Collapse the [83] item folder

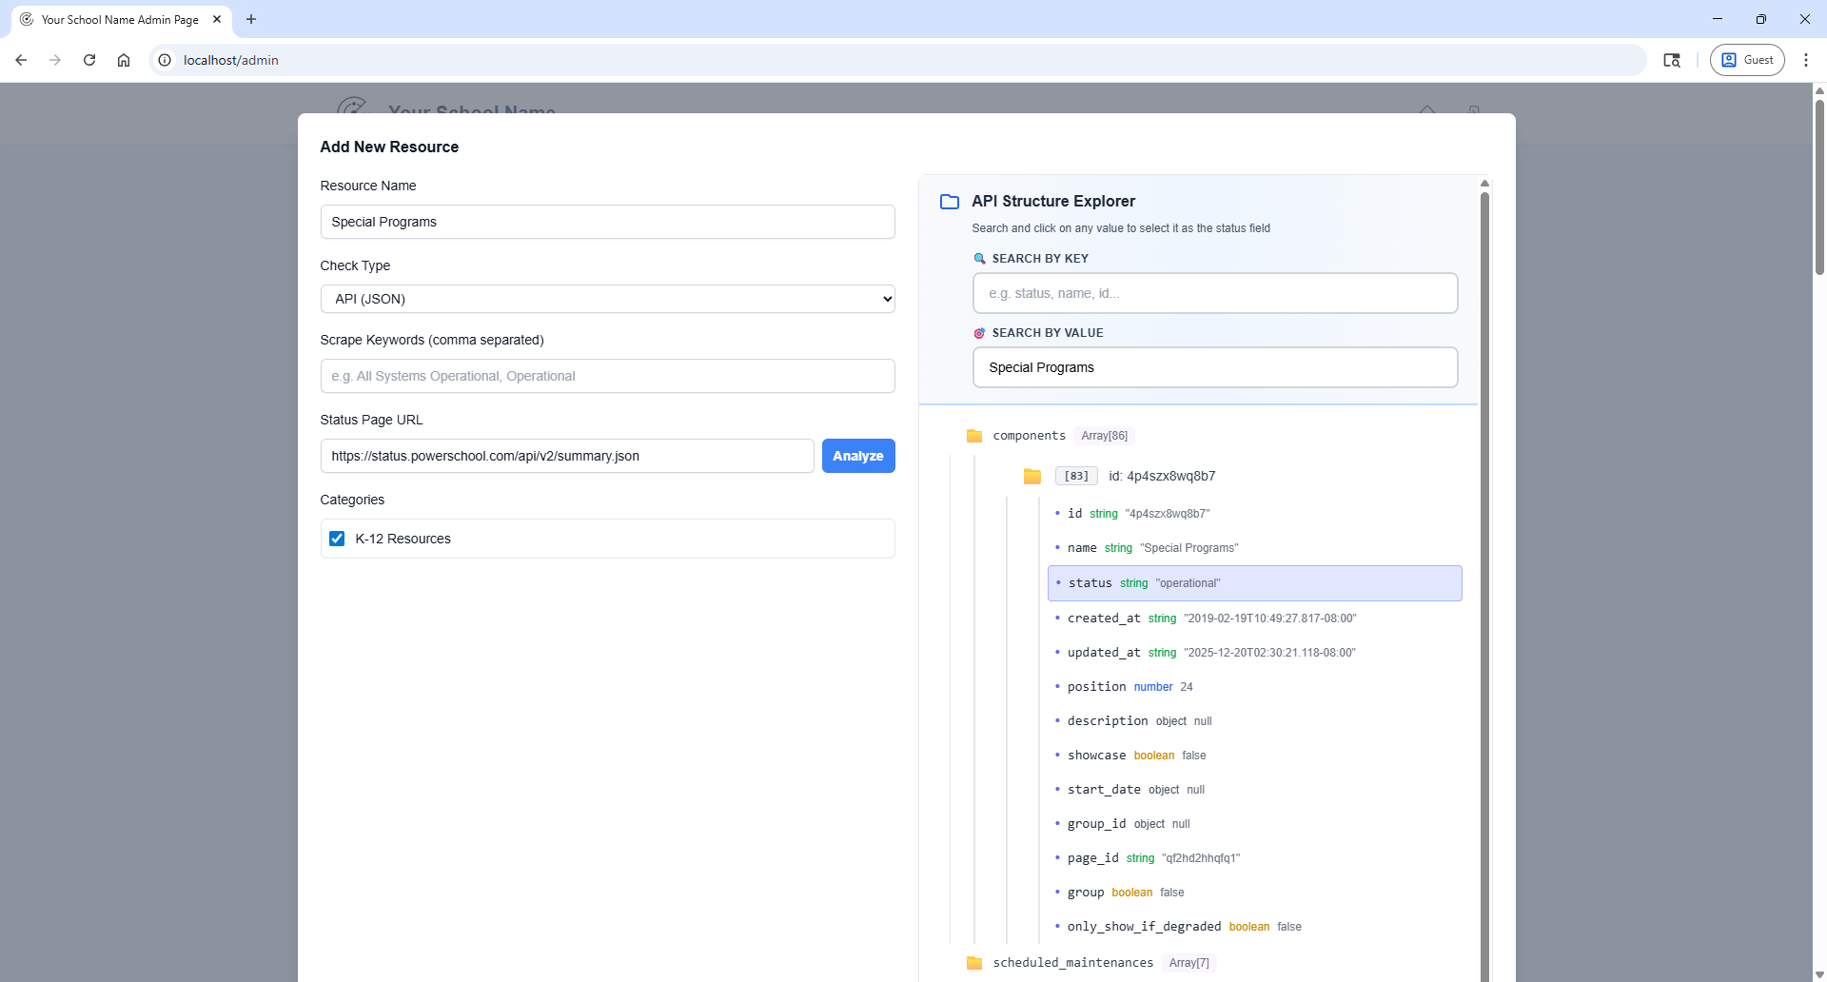coord(1032,476)
